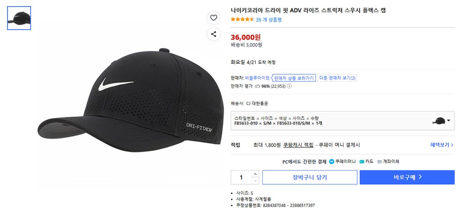
Task: Click the star rating icons
Action: (x=242, y=19)
